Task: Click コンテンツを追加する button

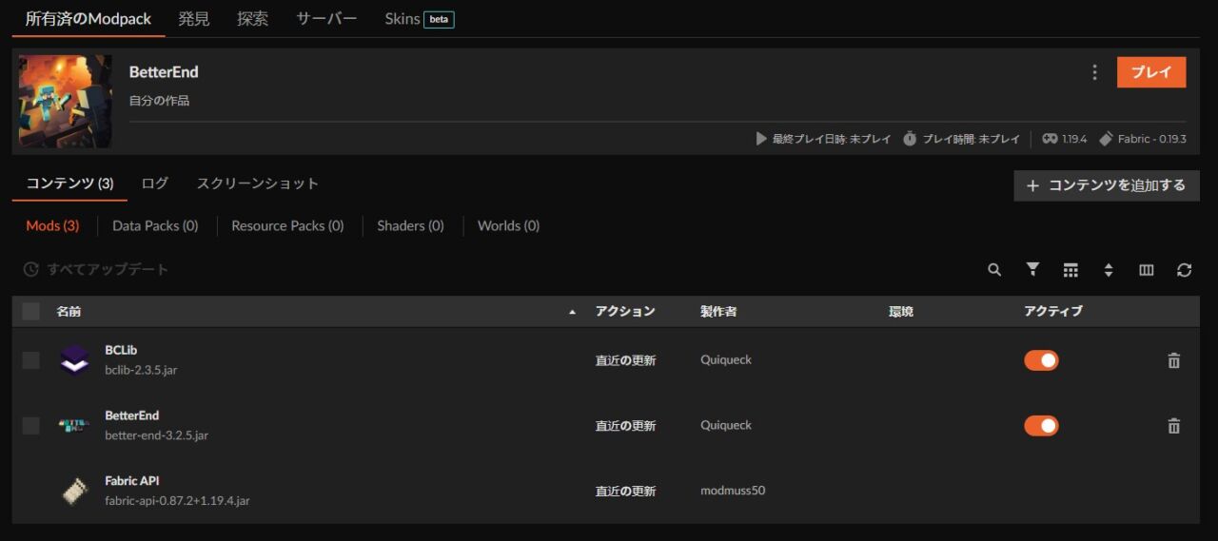Action: point(1107,185)
